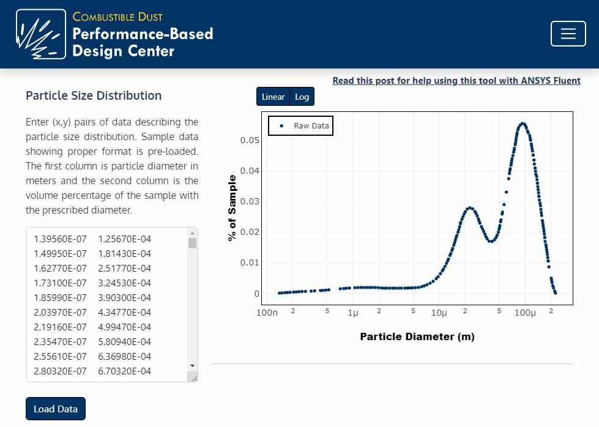Click the 0.01 y-axis tick label
This screenshot has width=599, height=427.
pyautogui.click(x=250, y=263)
